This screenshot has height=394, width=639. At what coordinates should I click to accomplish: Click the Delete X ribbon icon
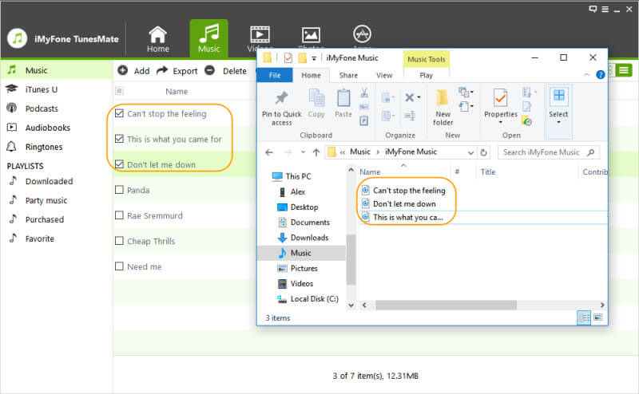410,97
